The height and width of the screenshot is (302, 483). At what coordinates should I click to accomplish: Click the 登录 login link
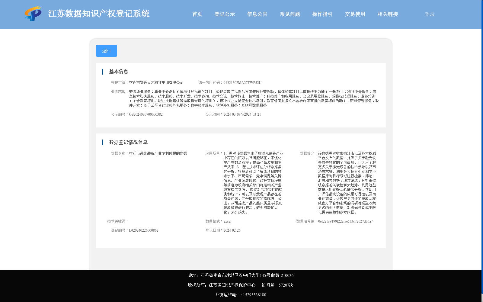430,14
